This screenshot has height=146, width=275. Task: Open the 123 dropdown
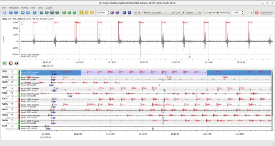180,13
